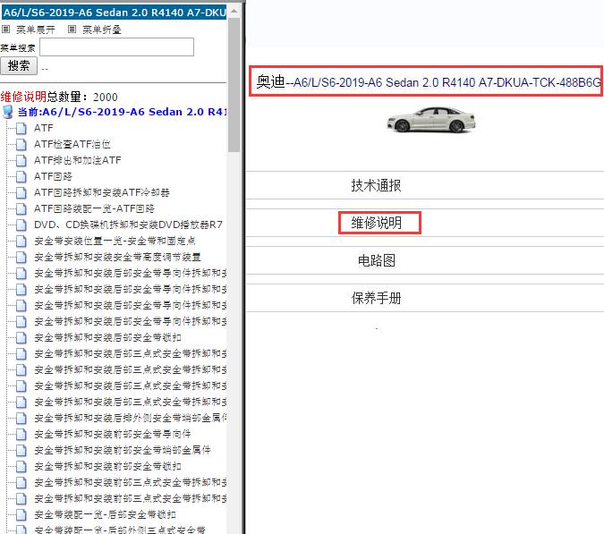This screenshot has height=534, width=604.
Task: Open the page icon of ATF回路拆卸和安装ATF冷却器
Action: tap(21, 192)
